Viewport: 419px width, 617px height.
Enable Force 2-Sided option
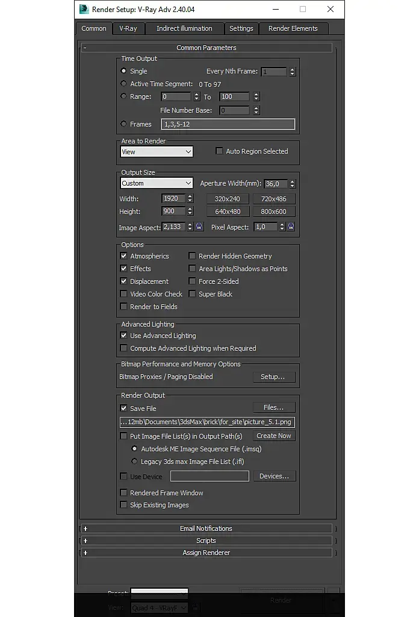coord(192,281)
